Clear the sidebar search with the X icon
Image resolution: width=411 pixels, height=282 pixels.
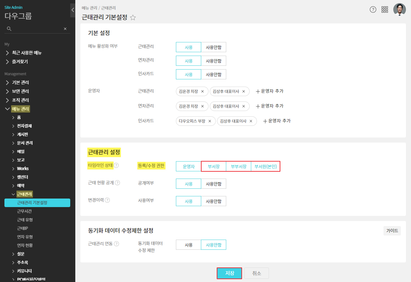pos(65,29)
